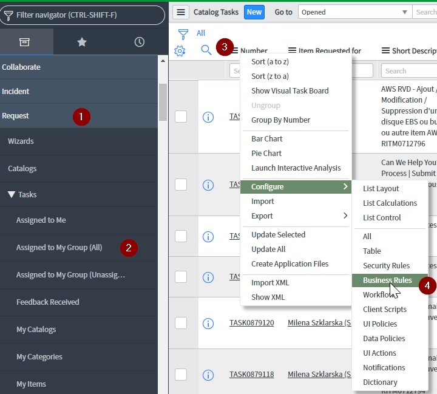This screenshot has height=394, width=437.
Task: Open the Go to Opened dropdown
Action: (355, 12)
